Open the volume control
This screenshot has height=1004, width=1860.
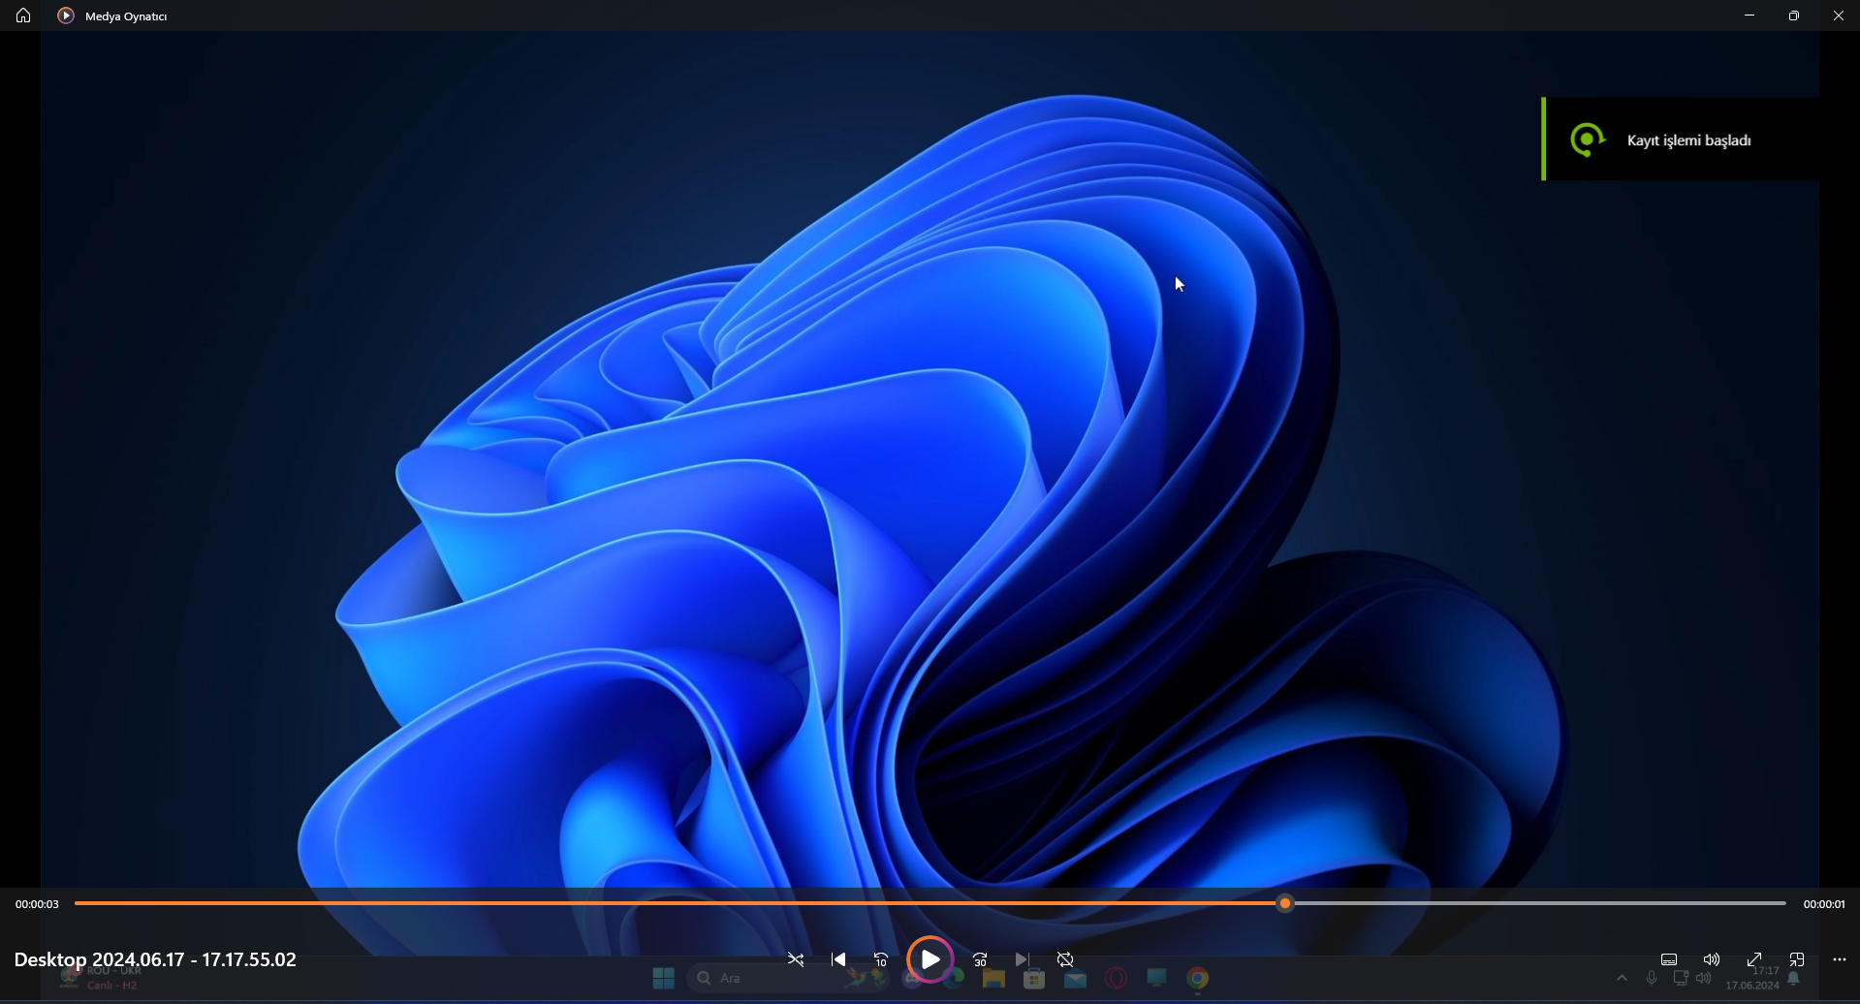tap(1712, 959)
